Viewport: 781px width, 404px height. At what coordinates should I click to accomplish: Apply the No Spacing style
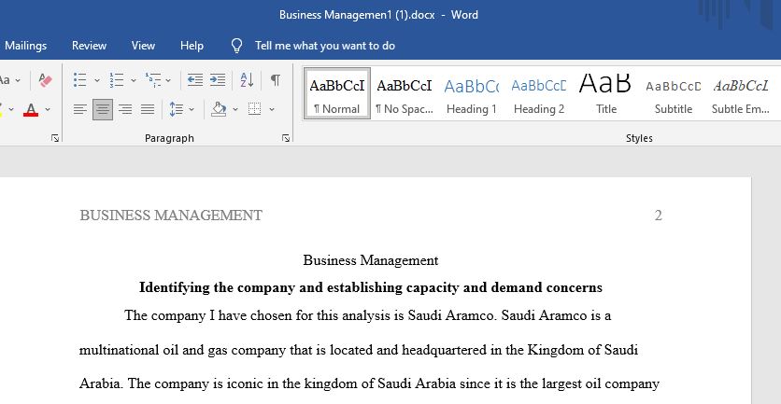tap(405, 93)
